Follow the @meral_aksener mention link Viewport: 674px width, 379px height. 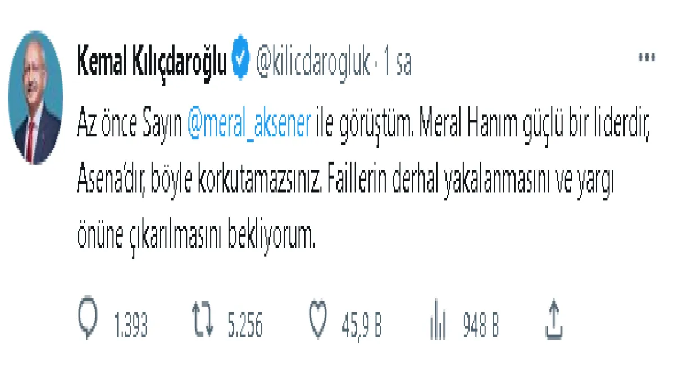point(249,127)
